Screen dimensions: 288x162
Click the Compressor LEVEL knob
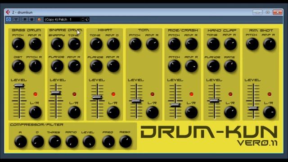[x=89, y=142]
